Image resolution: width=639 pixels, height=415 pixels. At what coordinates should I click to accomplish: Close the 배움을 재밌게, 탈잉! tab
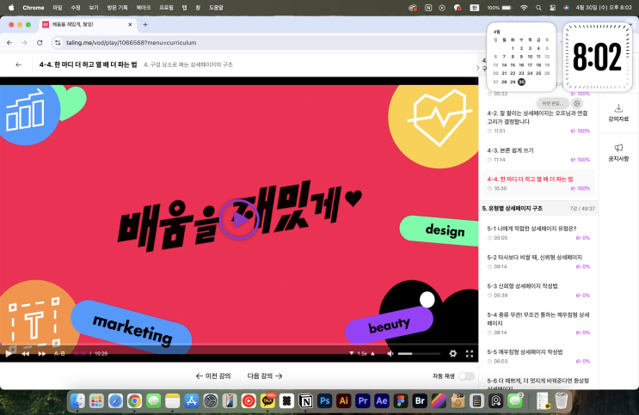pos(130,24)
